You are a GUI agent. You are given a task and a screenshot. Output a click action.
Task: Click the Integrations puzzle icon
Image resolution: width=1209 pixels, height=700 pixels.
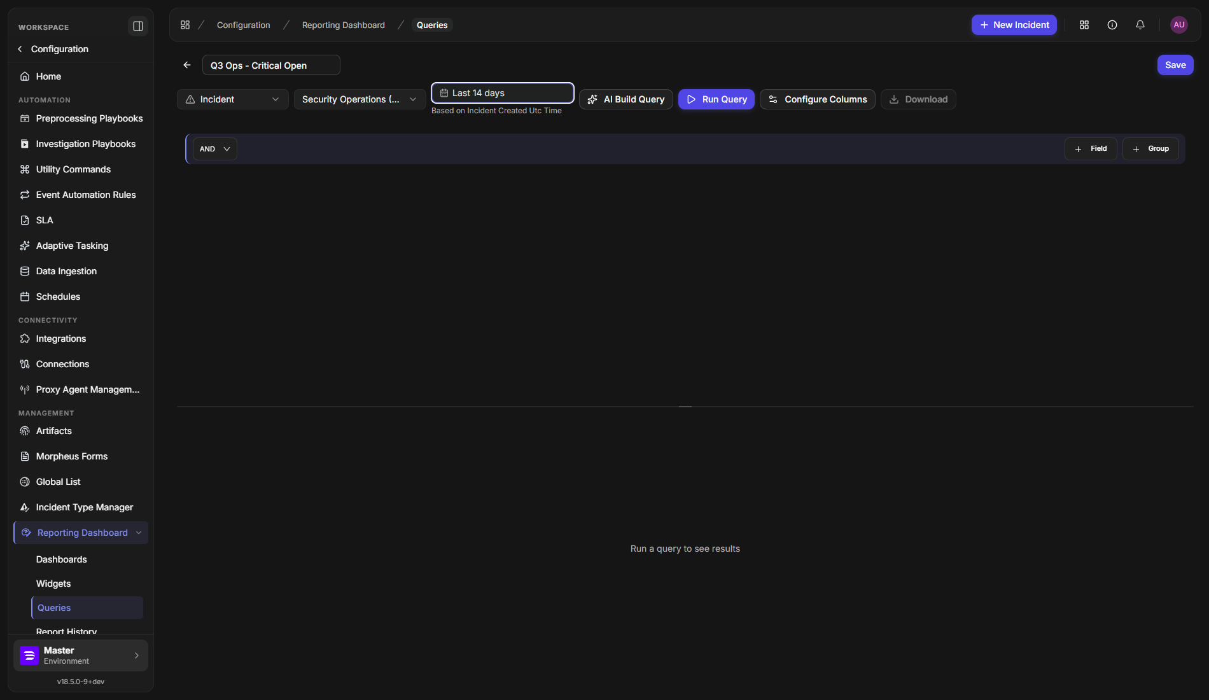[x=25, y=339]
